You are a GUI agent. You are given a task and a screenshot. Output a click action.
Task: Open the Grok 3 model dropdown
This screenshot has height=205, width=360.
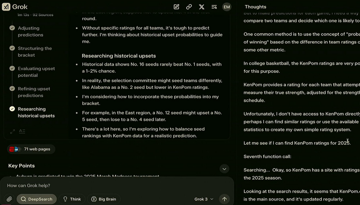[204, 199]
